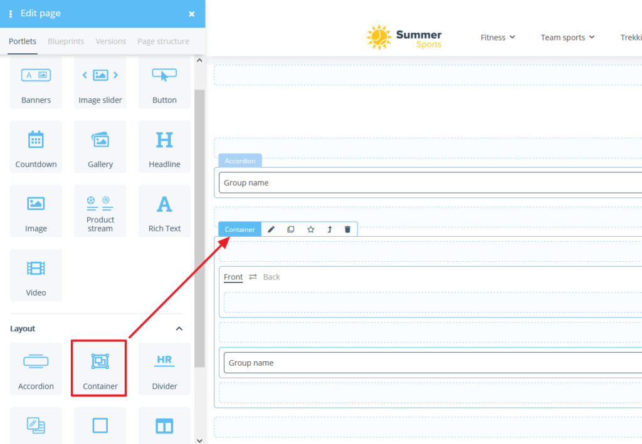Show the Front side of flip box

[233, 277]
